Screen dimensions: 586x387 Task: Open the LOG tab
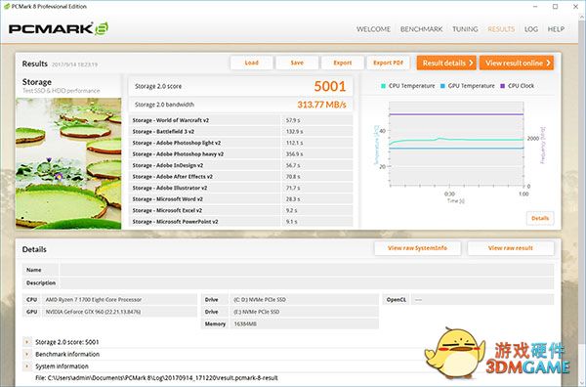pos(530,29)
